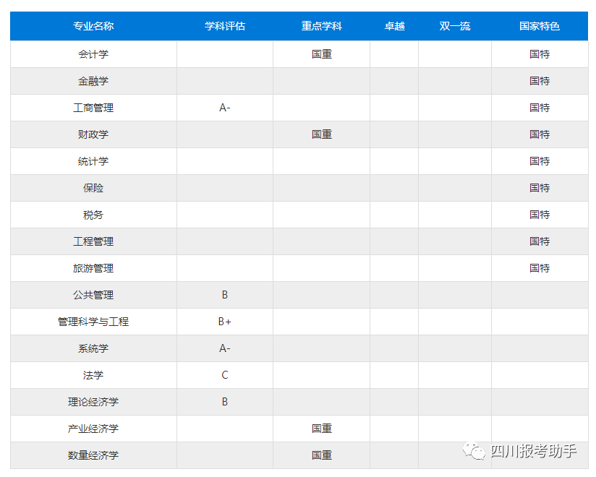This screenshot has height=477, width=596.
Task: Select 国特 in the 保险 row
Action: click(x=540, y=188)
